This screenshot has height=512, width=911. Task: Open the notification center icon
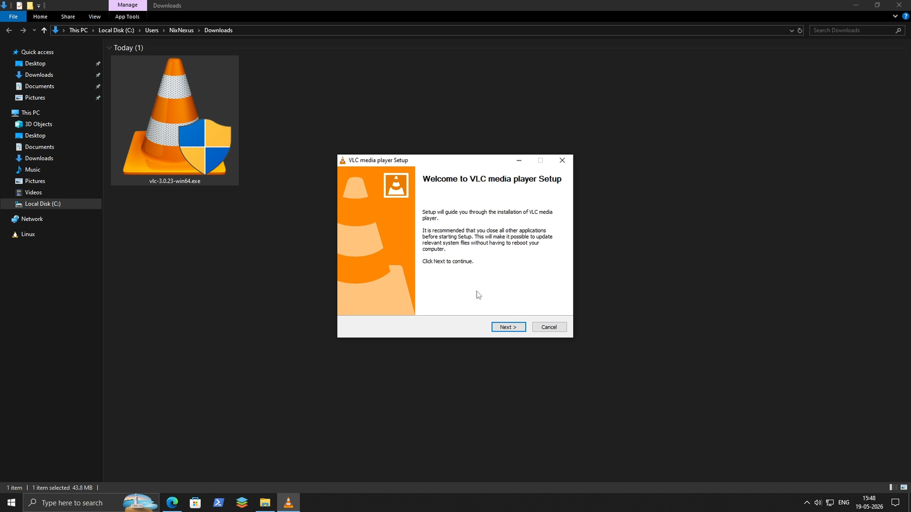[895, 502]
